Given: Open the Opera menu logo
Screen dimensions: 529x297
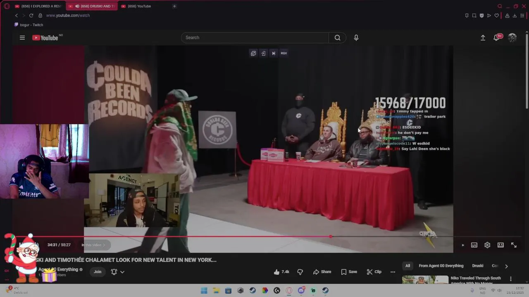Looking at the screenshot, I should [7, 6].
